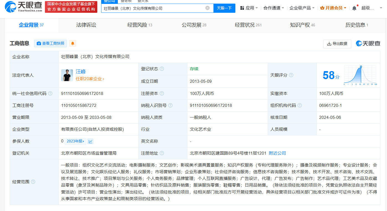Click help icon beside 纳税人识别号

(170, 105)
